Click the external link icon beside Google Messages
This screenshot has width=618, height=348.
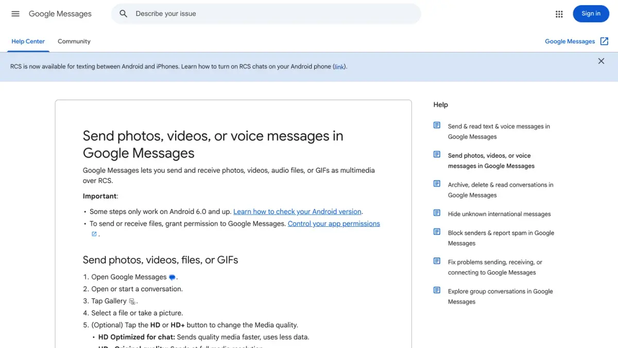coord(605,41)
